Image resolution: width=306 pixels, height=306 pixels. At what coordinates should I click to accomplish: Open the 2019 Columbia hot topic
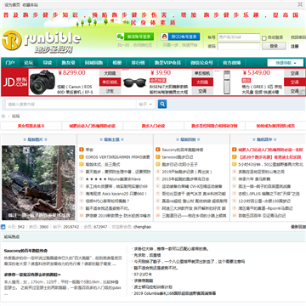(175, 293)
